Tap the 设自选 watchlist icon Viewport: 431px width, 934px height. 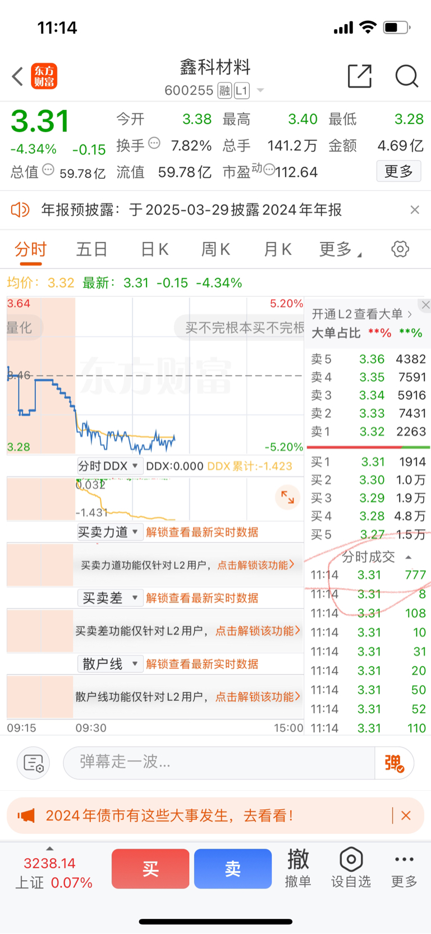[x=351, y=868]
